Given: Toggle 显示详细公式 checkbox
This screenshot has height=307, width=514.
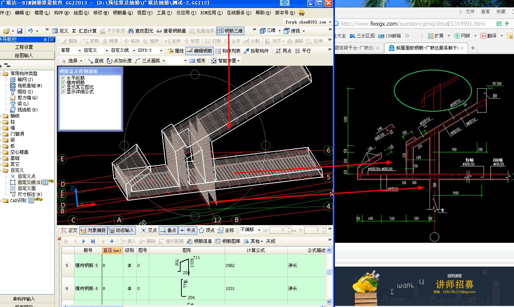Looking at the screenshot, I should coord(63,92).
